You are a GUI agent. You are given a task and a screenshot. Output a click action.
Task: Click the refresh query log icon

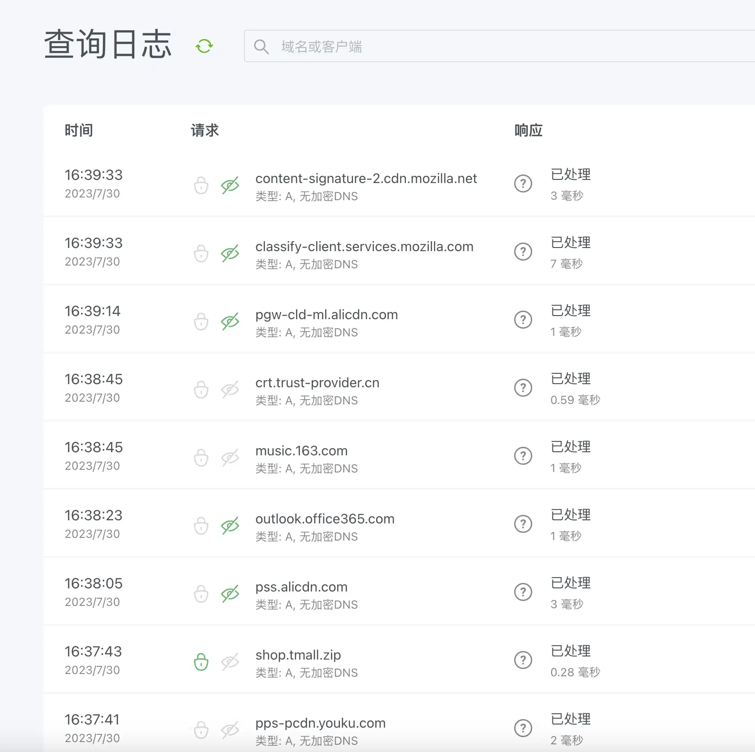(x=204, y=46)
